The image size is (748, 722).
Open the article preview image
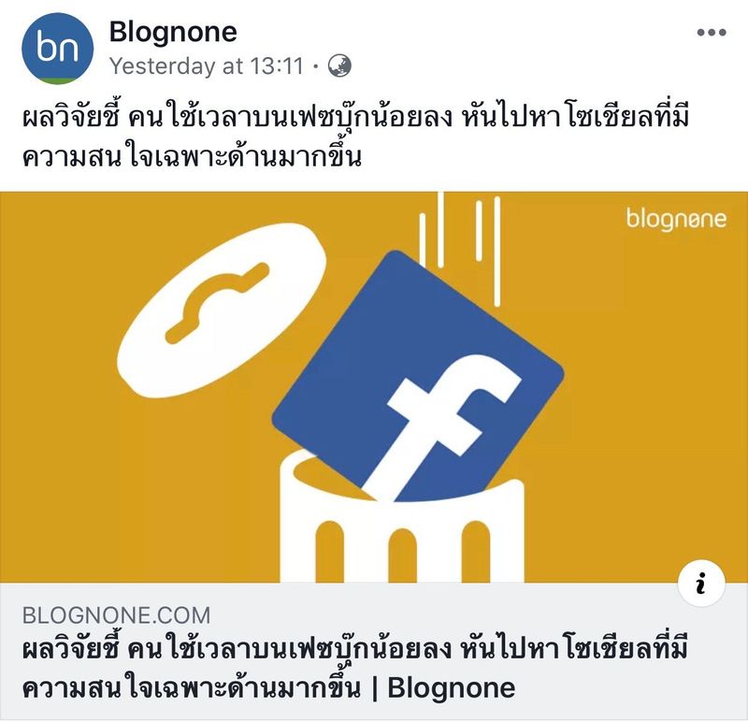coord(374,387)
